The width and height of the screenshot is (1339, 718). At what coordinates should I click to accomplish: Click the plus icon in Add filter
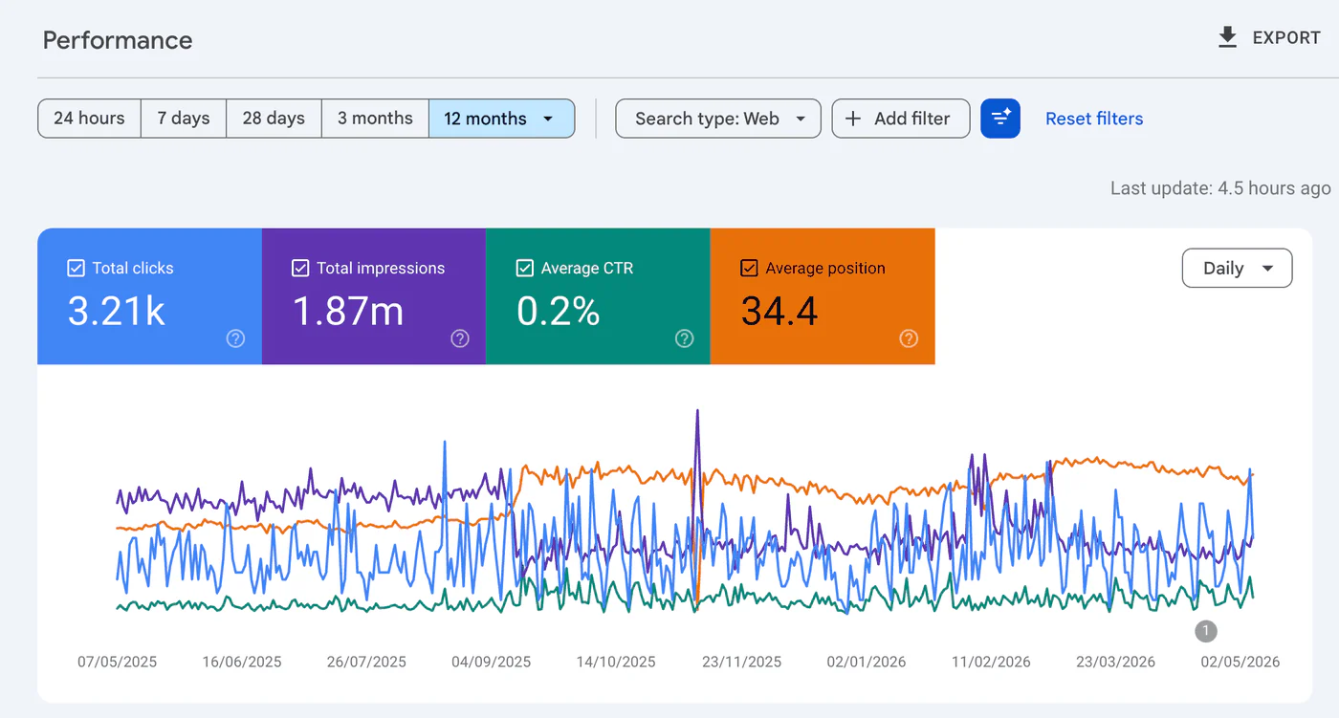tap(854, 119)
